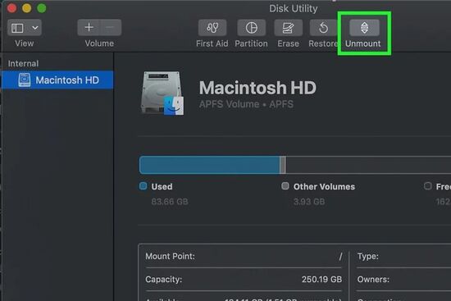Open the Partition tool
The height and width of the screenshot is (301, 451).
251,28
